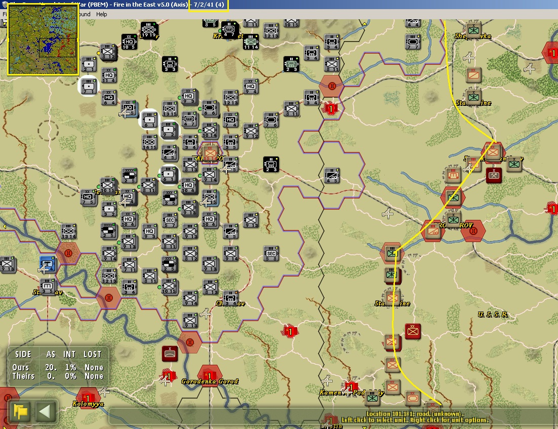Image resolution: width=558 pixels, height=429 pixels.
Task: Select artillery unit marked 2 1
Action: pyautogui.click(x=89, y=64)
